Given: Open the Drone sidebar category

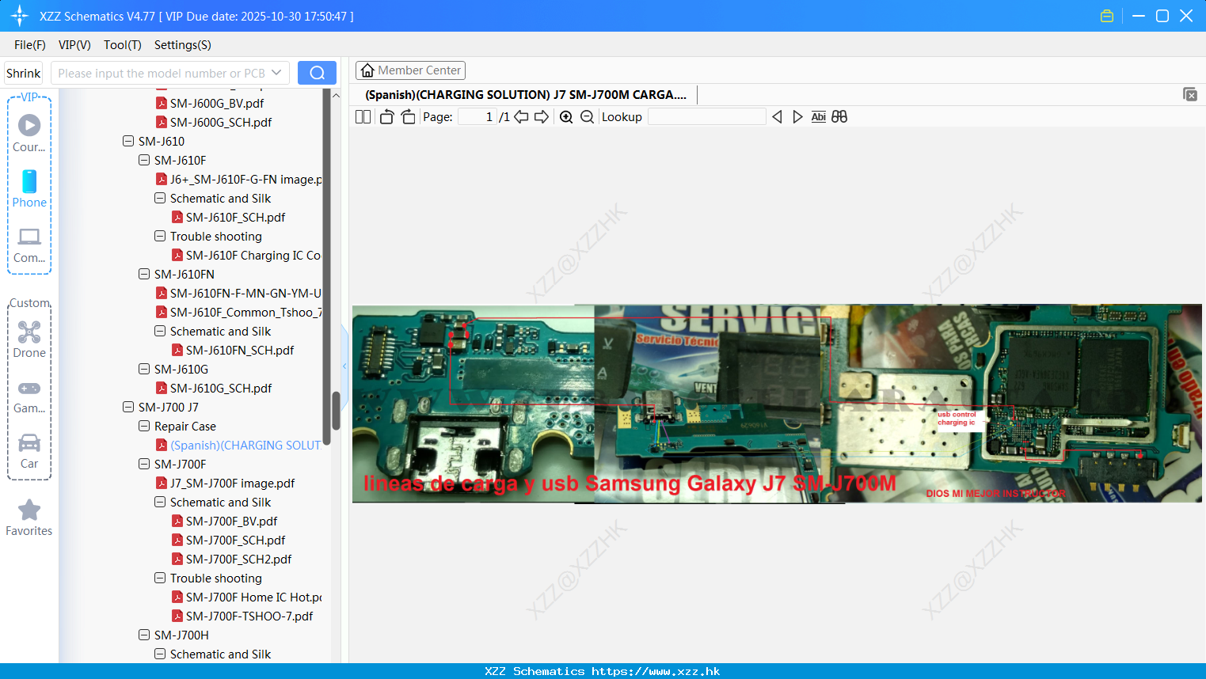Looking at the screenshot, I should tap(29, 339).
